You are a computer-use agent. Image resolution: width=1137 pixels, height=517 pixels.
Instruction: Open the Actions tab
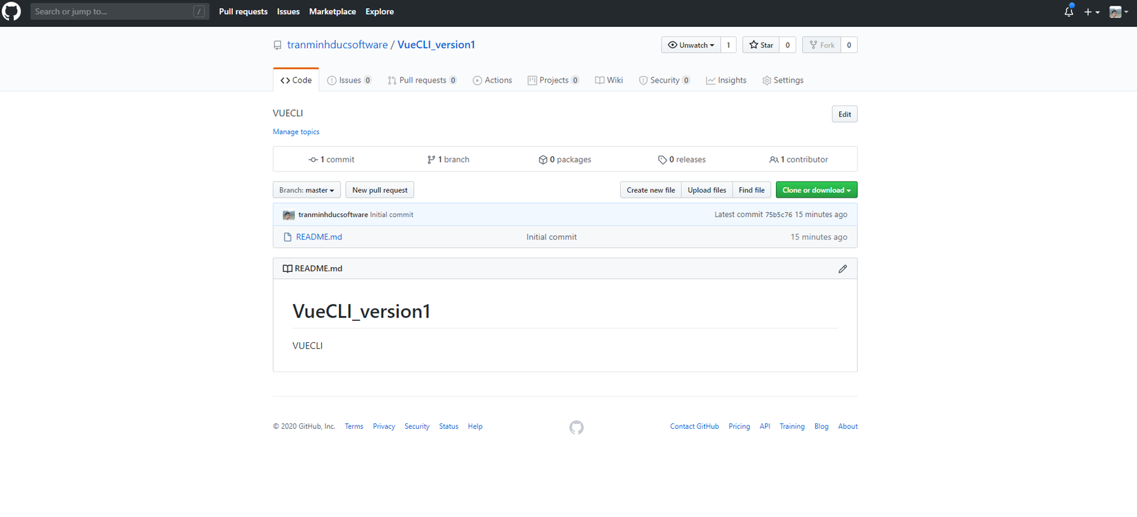[492, 81]
